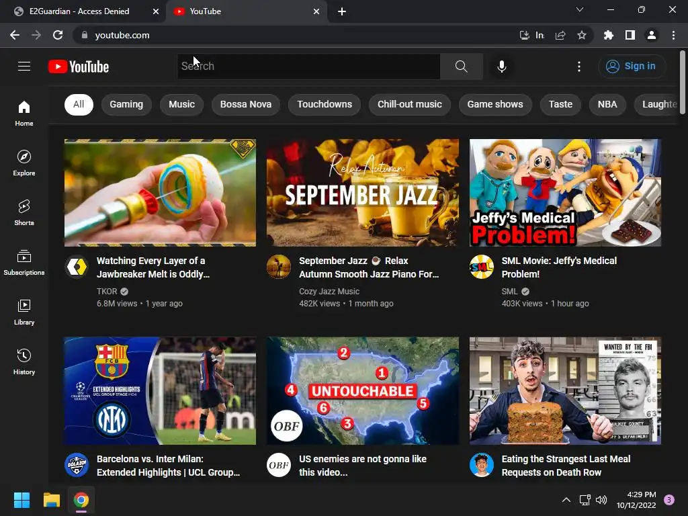688x516 pixels.
Task: Click the Cozy Jazz Music channel avatar
Action: coord(279,267)
